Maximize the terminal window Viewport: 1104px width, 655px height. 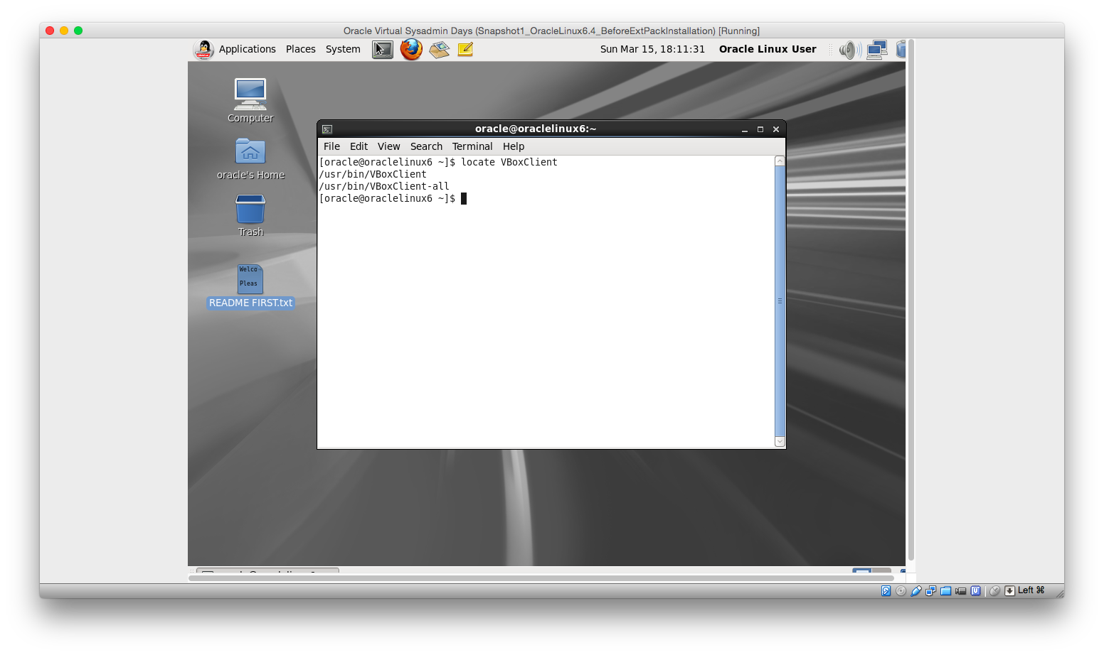[x=760, y=129]
